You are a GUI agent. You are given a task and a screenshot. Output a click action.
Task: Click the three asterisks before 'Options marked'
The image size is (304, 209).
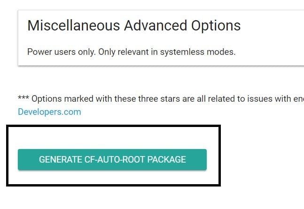tap(23, 99)
